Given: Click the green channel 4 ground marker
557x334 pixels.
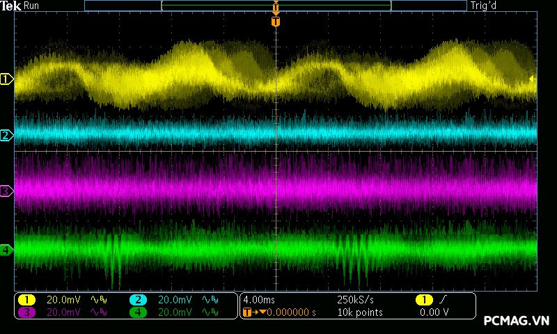Looking at the screenshot, I should [6, 249].
